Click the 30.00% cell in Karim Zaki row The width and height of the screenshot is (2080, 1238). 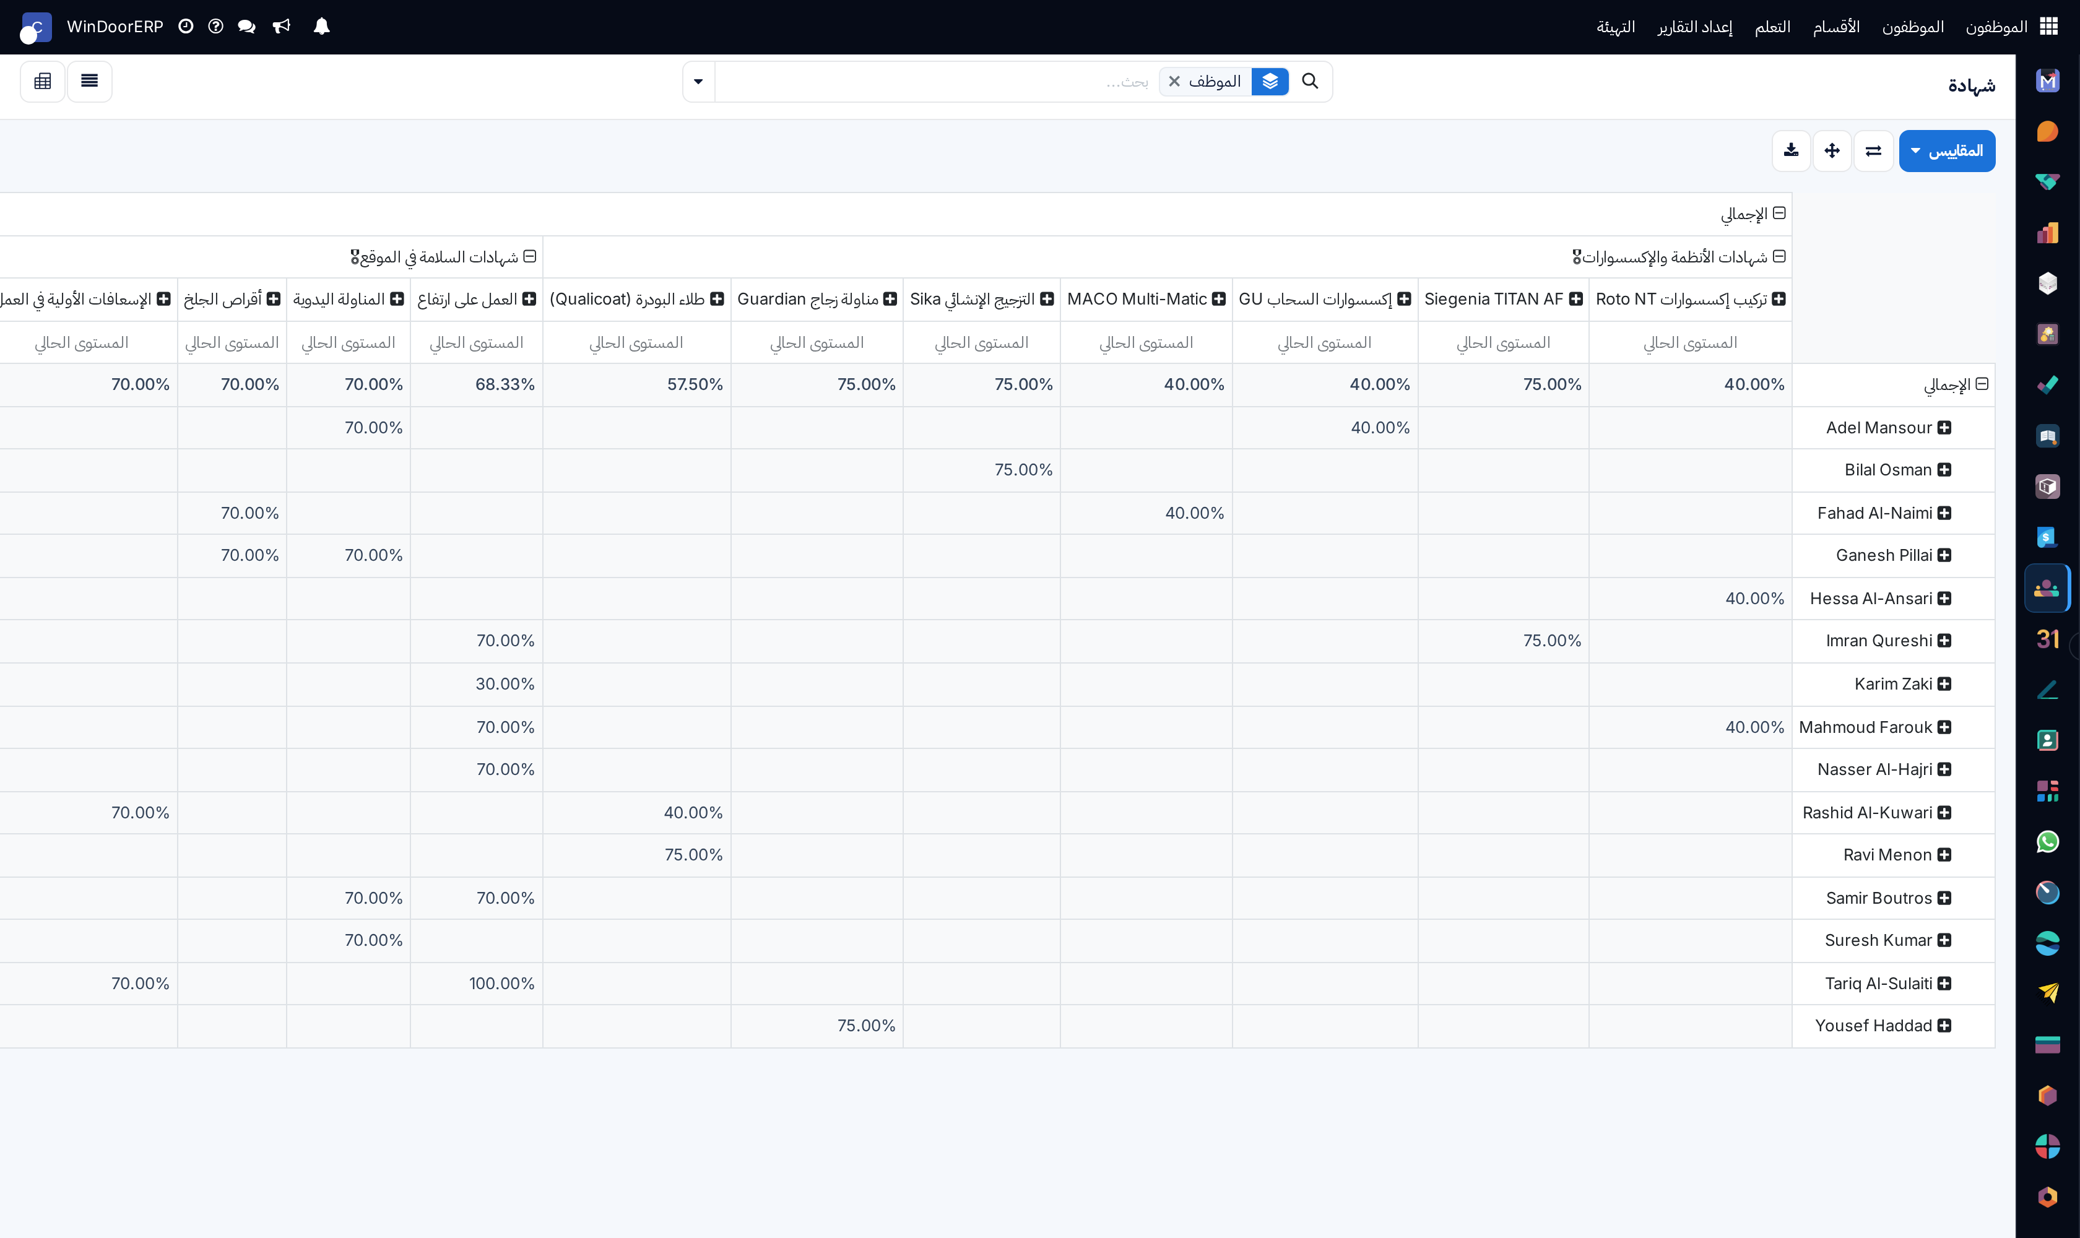click(x=477, y=684)
